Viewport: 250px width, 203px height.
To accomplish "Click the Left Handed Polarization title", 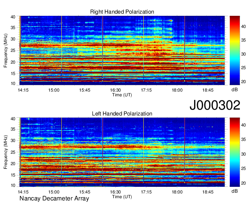I will [122, 114].
